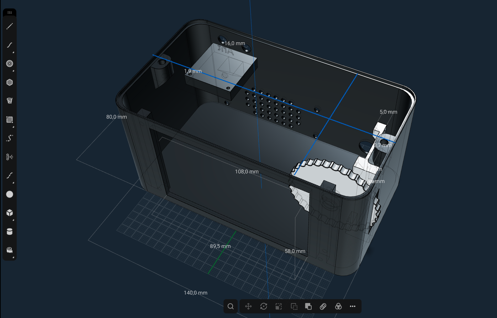The height and width of the screenshot is (318, 497).
Task: Open the three-dot more options menu
Action: 353,306
